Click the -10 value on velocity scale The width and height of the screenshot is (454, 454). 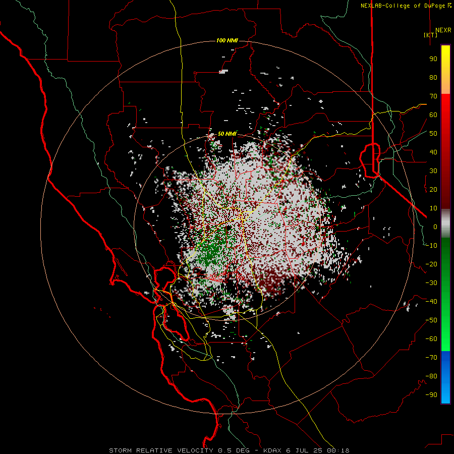431,246
